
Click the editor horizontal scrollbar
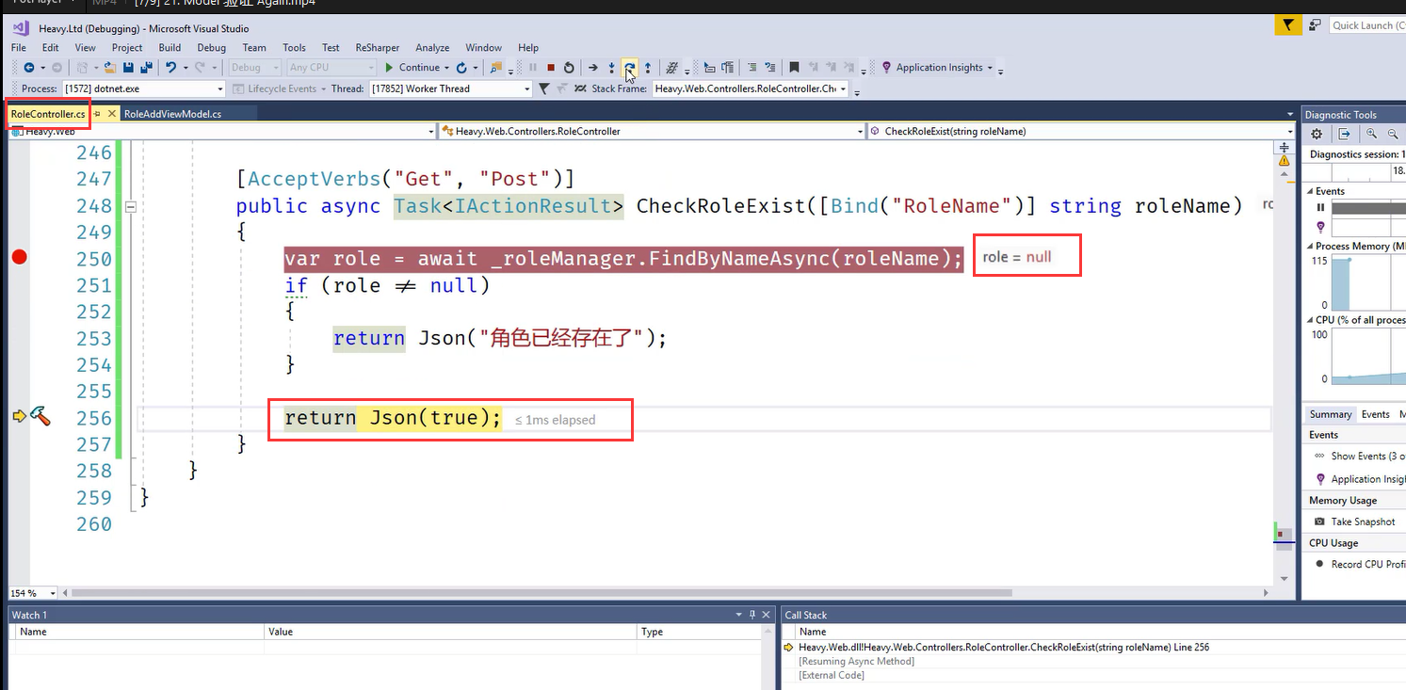click(541, 593)
